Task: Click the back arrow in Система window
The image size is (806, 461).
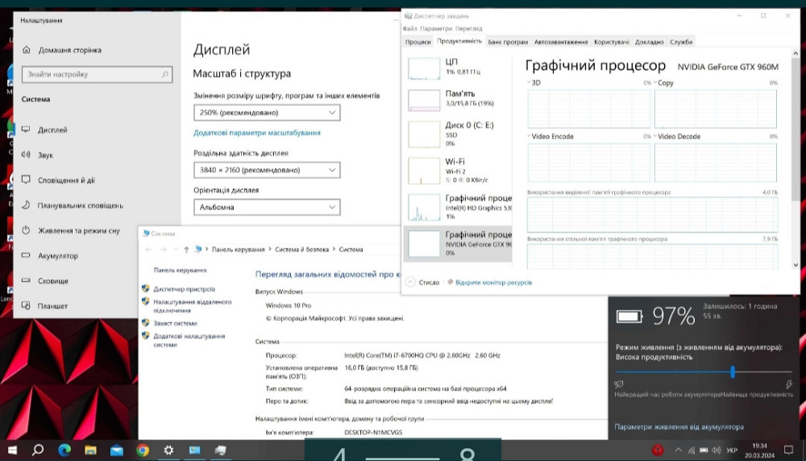Action: (148, 249)
